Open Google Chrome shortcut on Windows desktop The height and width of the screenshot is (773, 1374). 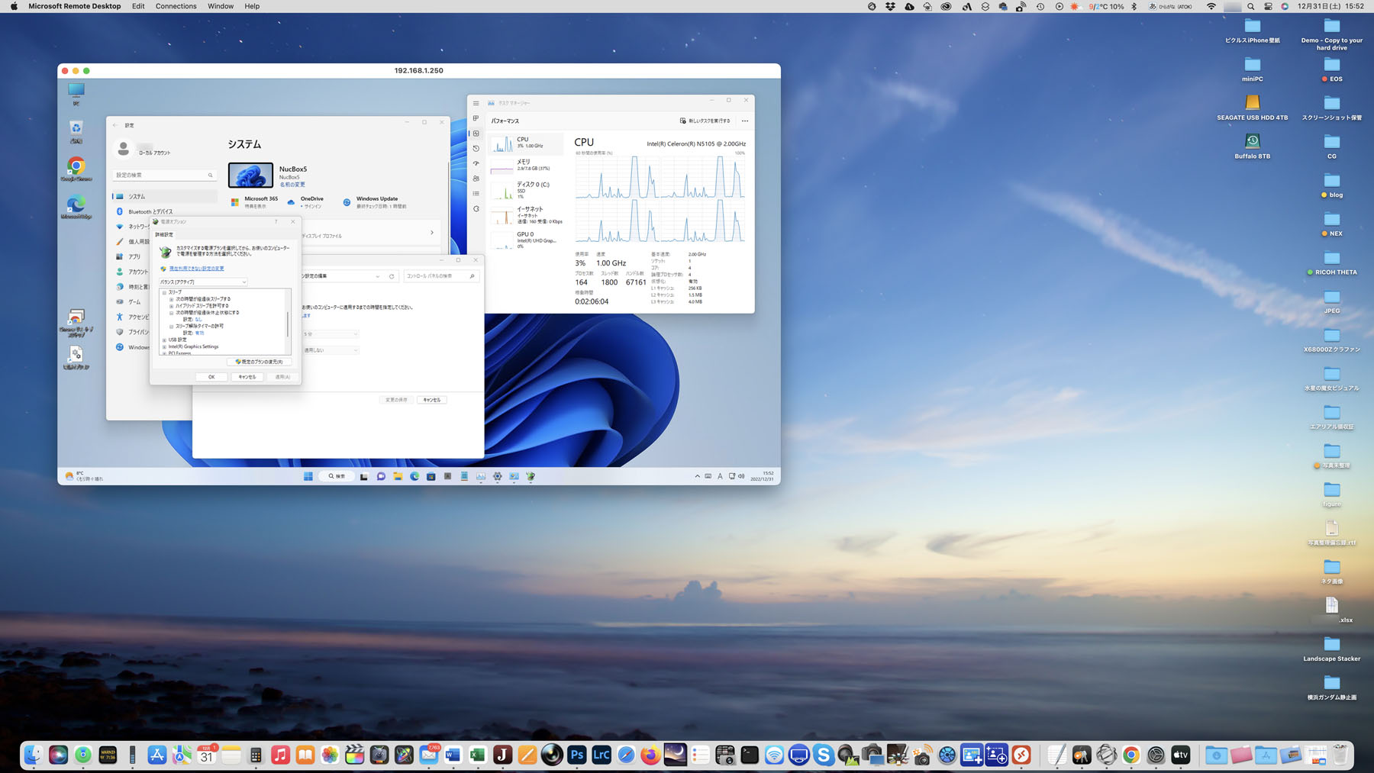tap(76, 167)
